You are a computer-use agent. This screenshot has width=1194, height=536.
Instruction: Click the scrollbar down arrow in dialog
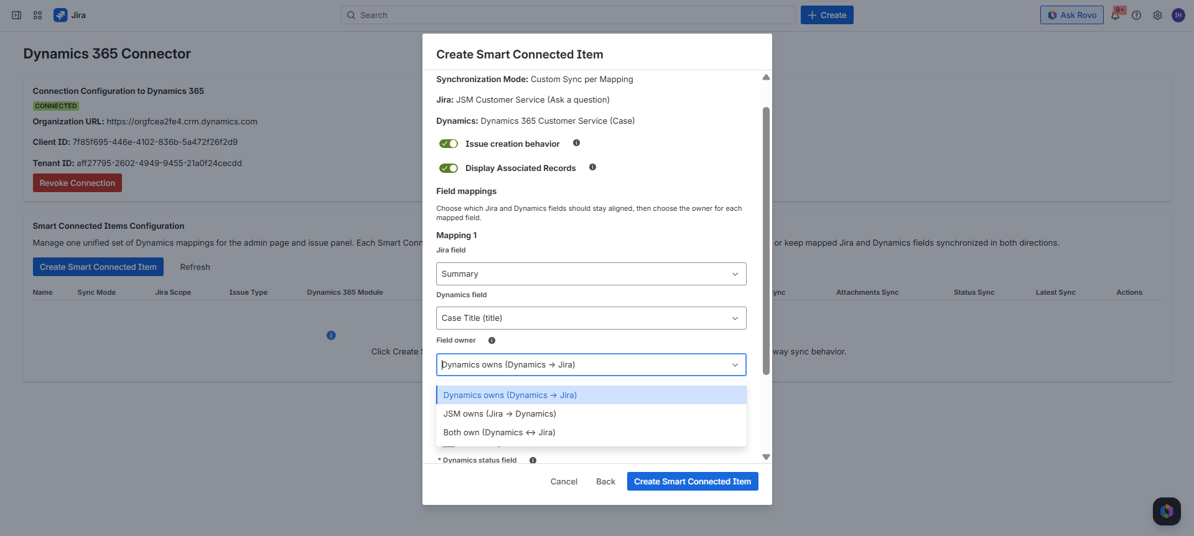tap(766, 456)
